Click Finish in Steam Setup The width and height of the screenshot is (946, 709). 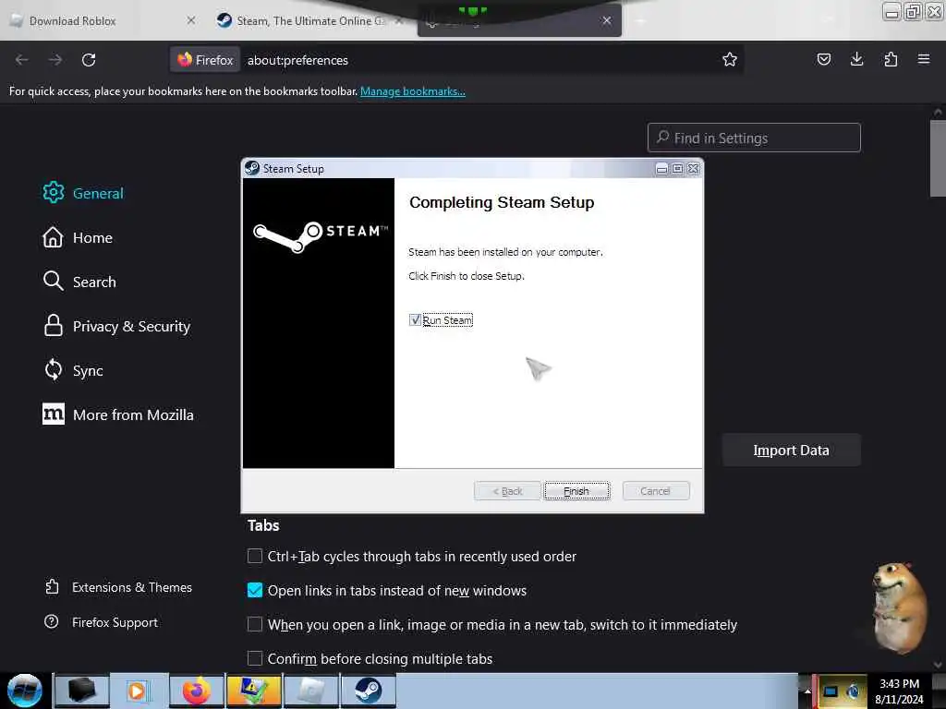coord(576,491)
